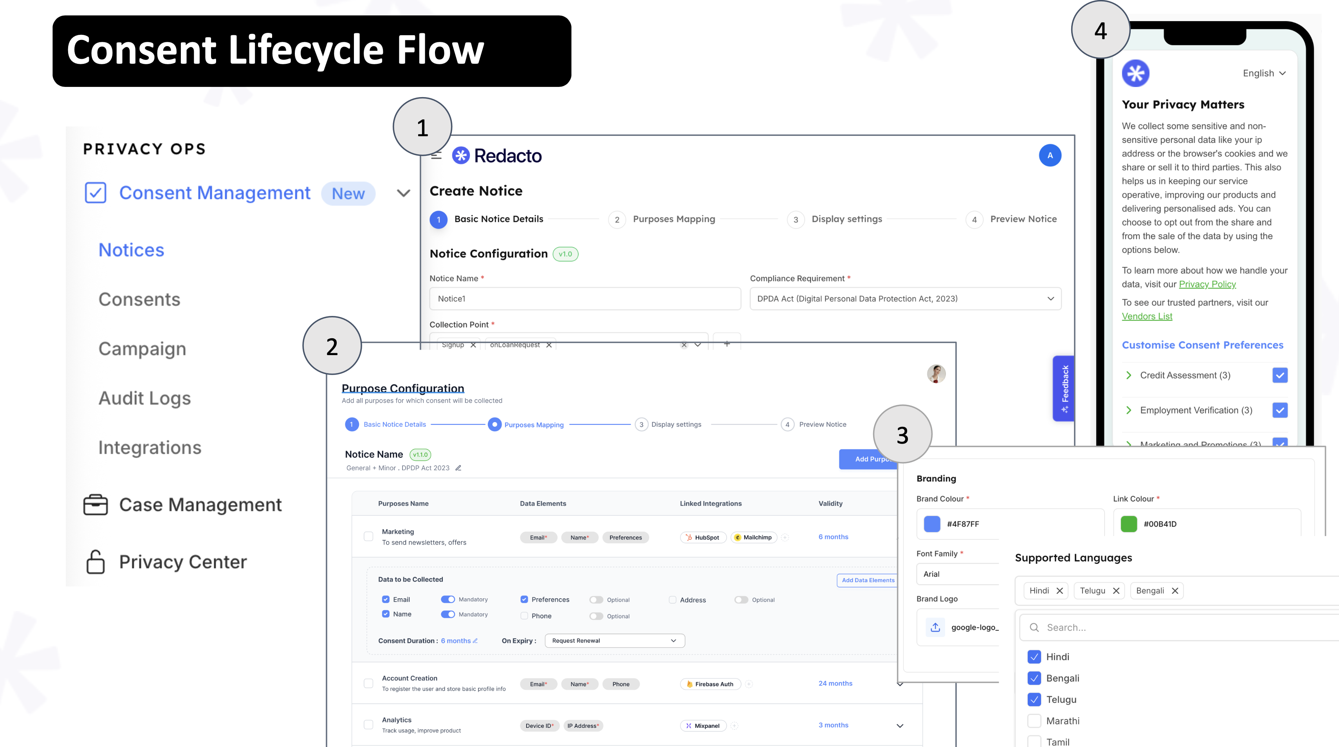Open Notices in Consent Management menu
Viewport: 1339px width, 747px height.
tap(132, 250)
